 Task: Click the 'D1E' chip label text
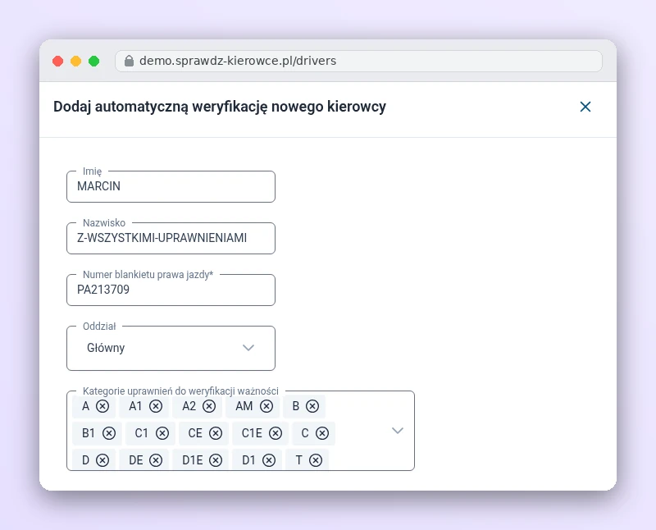tap(193, 460)
